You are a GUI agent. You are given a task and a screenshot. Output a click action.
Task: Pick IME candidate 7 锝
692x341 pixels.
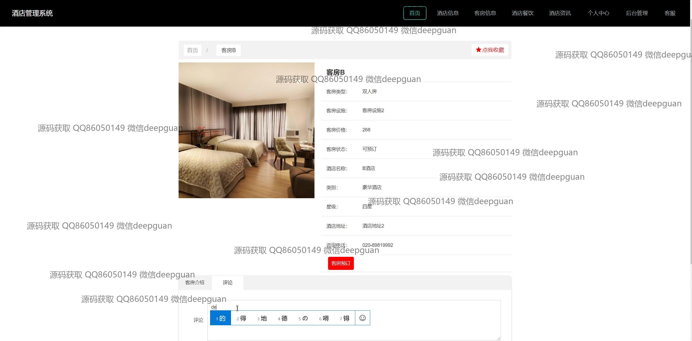tap(344, 318)
